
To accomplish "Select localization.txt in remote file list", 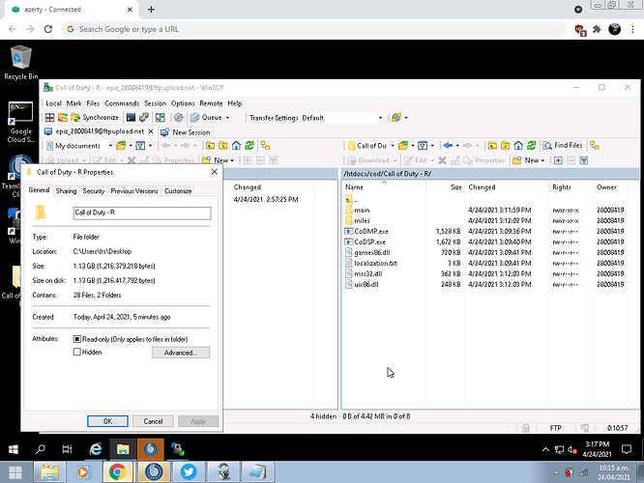I will tap(375, 263).
